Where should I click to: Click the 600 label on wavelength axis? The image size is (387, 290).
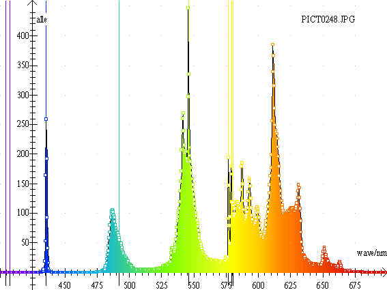[x=259, y=285]
